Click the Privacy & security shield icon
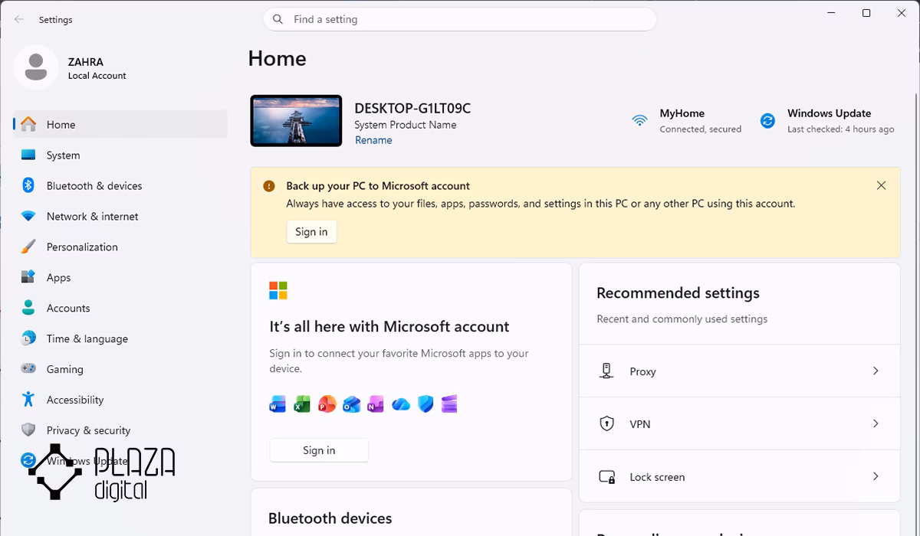 pos(28,430)
